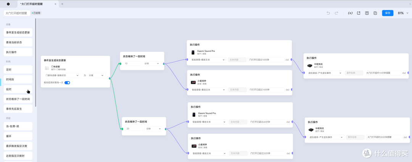
Task: Click the log document toolbar icon
Action: click(375, 13)
